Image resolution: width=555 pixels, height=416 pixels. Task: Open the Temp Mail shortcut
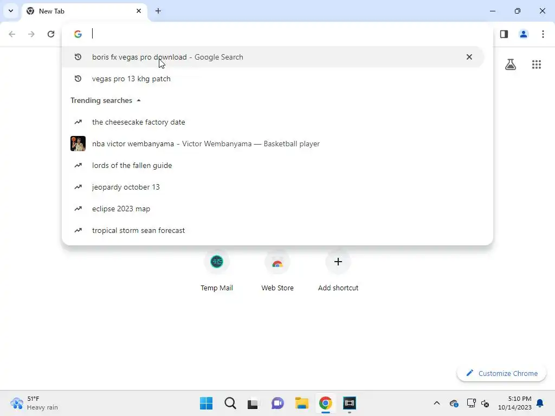pos(217,271)
